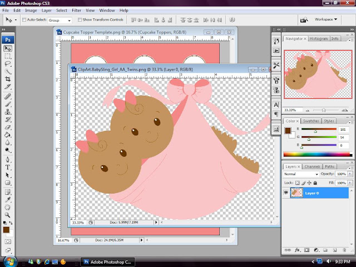Screen dimensions: 356x267
Task: Toggle Quick Mask mode
Action: coord(8,241)
